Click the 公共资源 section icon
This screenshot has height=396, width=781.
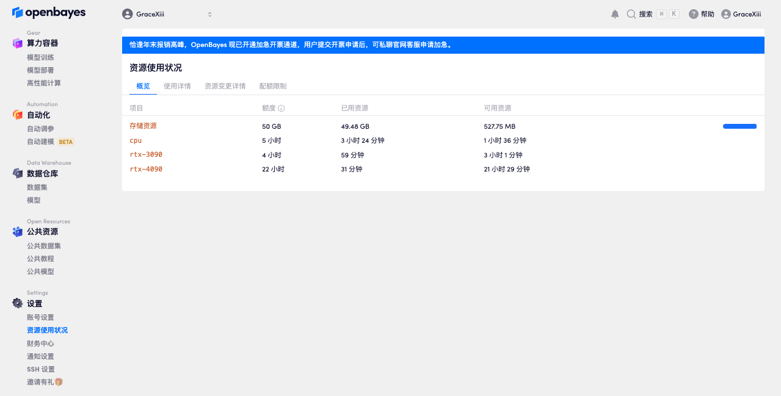click(x=18, y=232)
